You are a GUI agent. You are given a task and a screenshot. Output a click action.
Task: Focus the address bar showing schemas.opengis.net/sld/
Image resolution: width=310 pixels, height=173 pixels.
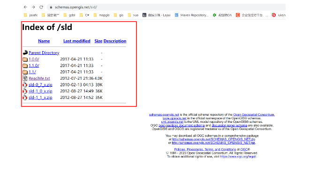coord(166,7)
